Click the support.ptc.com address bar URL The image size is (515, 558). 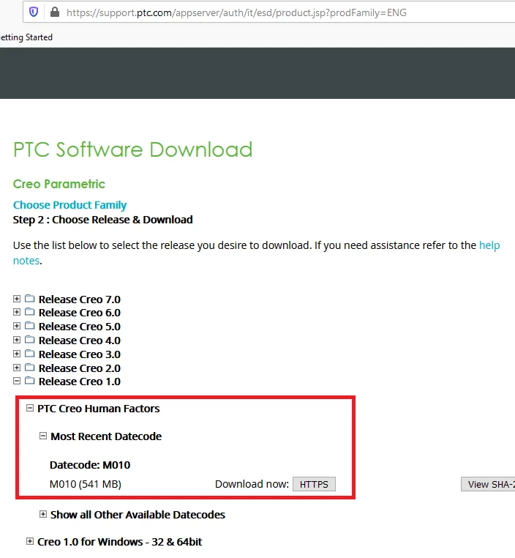click(x=236, y=12)
